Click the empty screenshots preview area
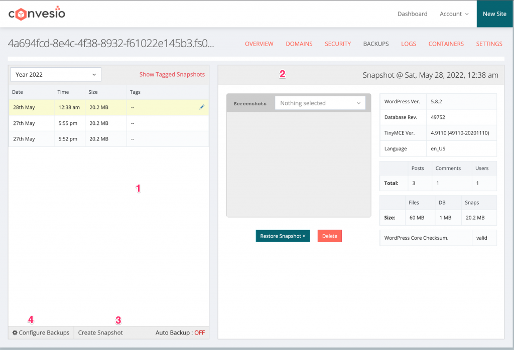This screenshot has height=350, width=514. 299,164
